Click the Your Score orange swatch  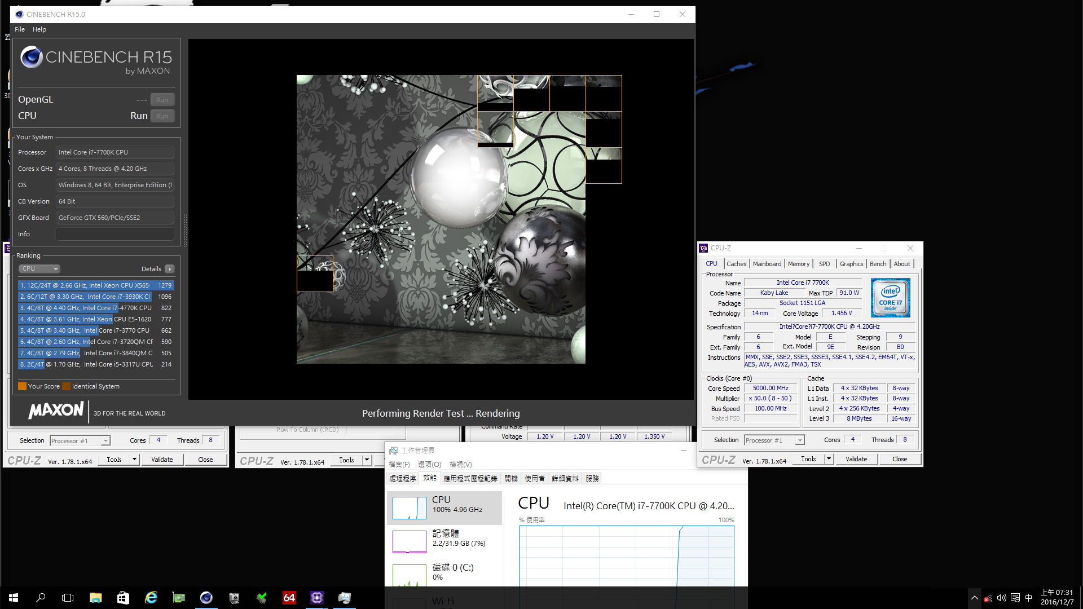point(22,386)
